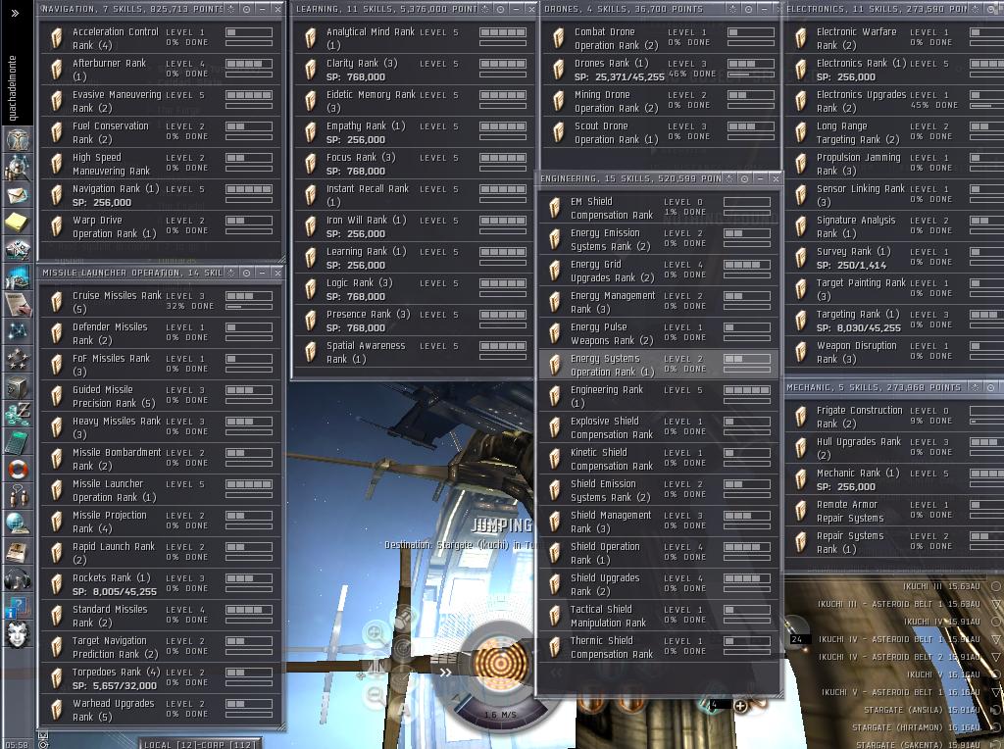Click the HUD tactical overlay rings icon
Screen dimensions: 1004x749
click(403, 649)
